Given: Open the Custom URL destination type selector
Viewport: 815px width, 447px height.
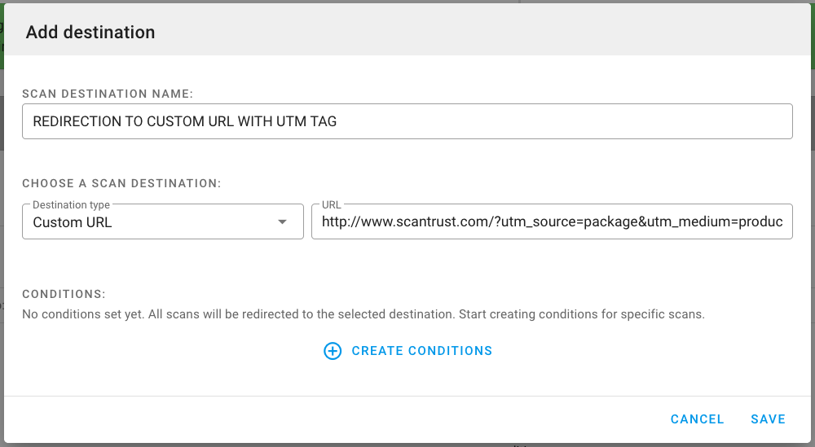Looking at the screenshot, I should tap(163, 221).
